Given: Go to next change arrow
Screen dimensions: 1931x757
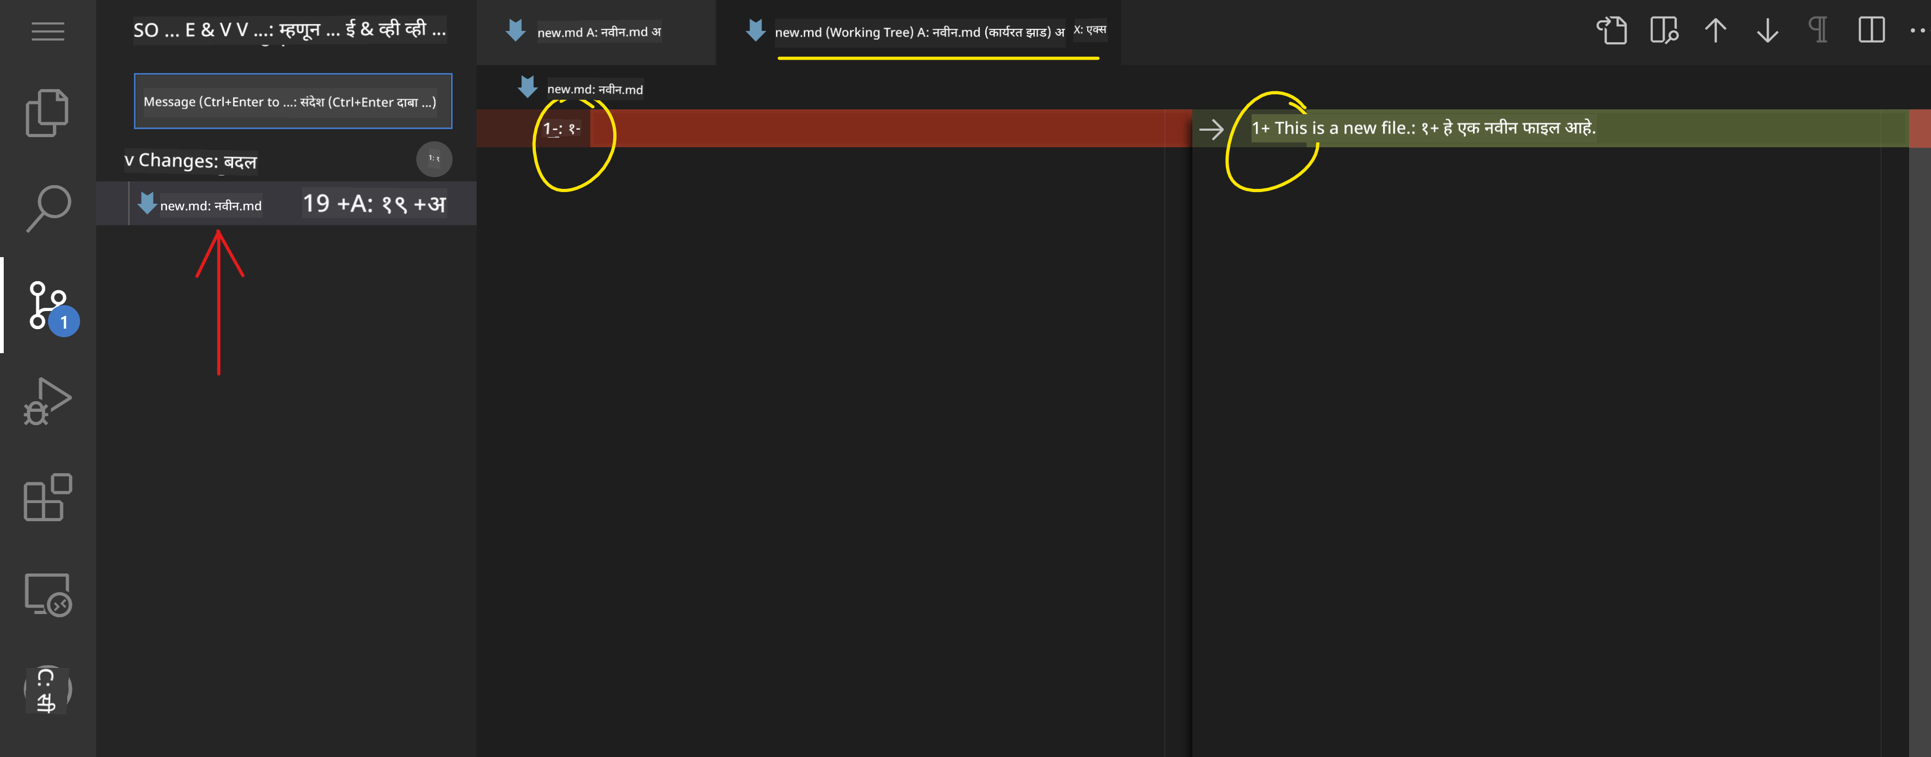Looking at the screenshot, I should pyautogui.click(x=1767, y=31).
